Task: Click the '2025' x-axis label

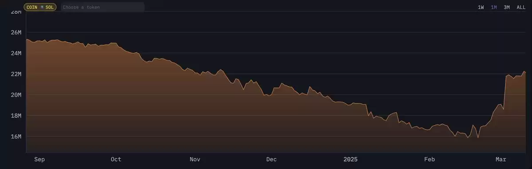Action: [351, 159]
